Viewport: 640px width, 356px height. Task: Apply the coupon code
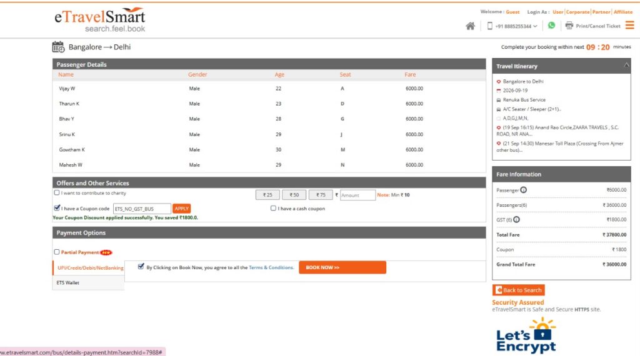point(182,209)
